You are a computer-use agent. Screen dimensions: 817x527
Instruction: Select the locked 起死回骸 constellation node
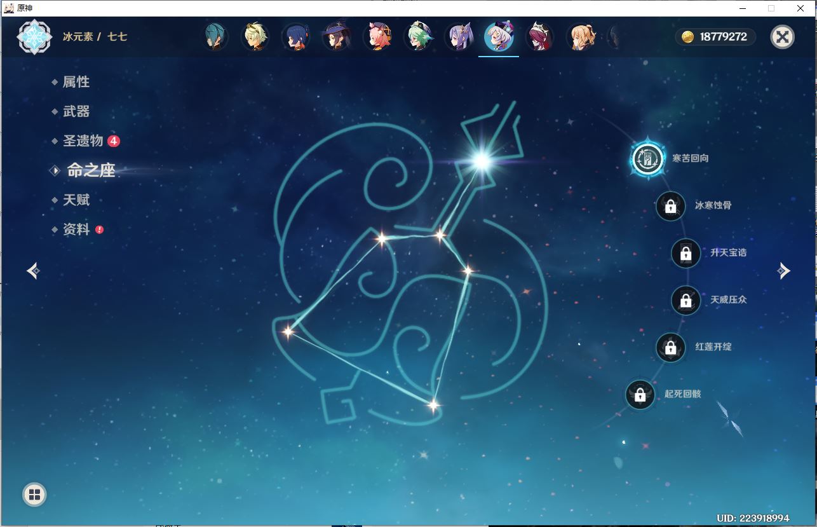pos(640,395)
